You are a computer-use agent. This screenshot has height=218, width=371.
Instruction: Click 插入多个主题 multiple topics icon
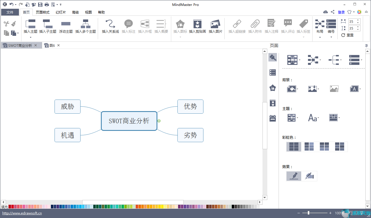click(x=86, y=24)
